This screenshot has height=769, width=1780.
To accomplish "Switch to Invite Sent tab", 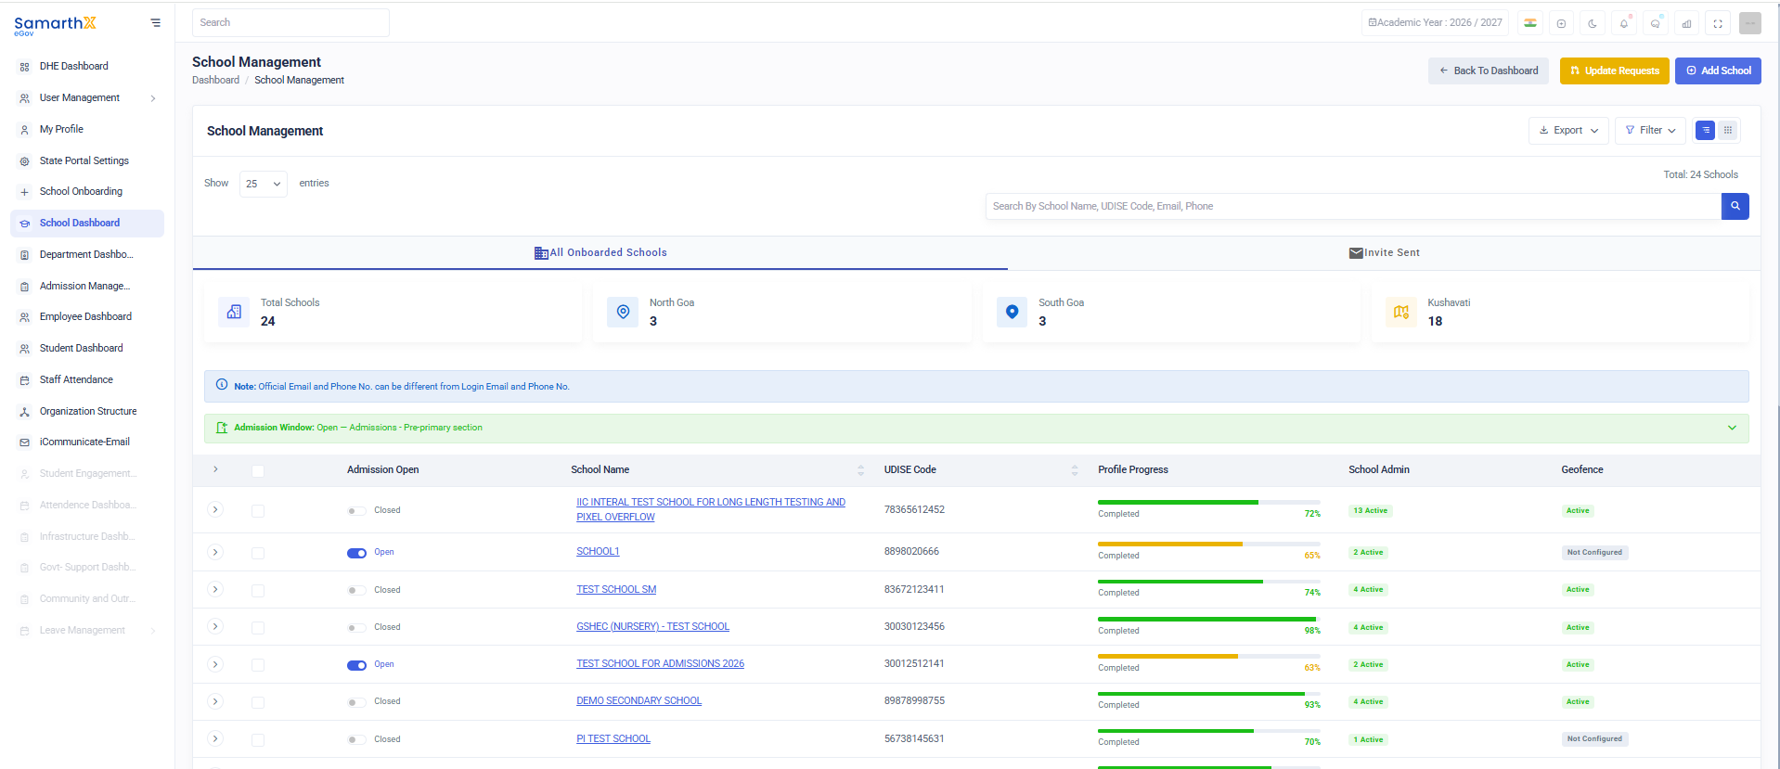I will (1384, 253).
